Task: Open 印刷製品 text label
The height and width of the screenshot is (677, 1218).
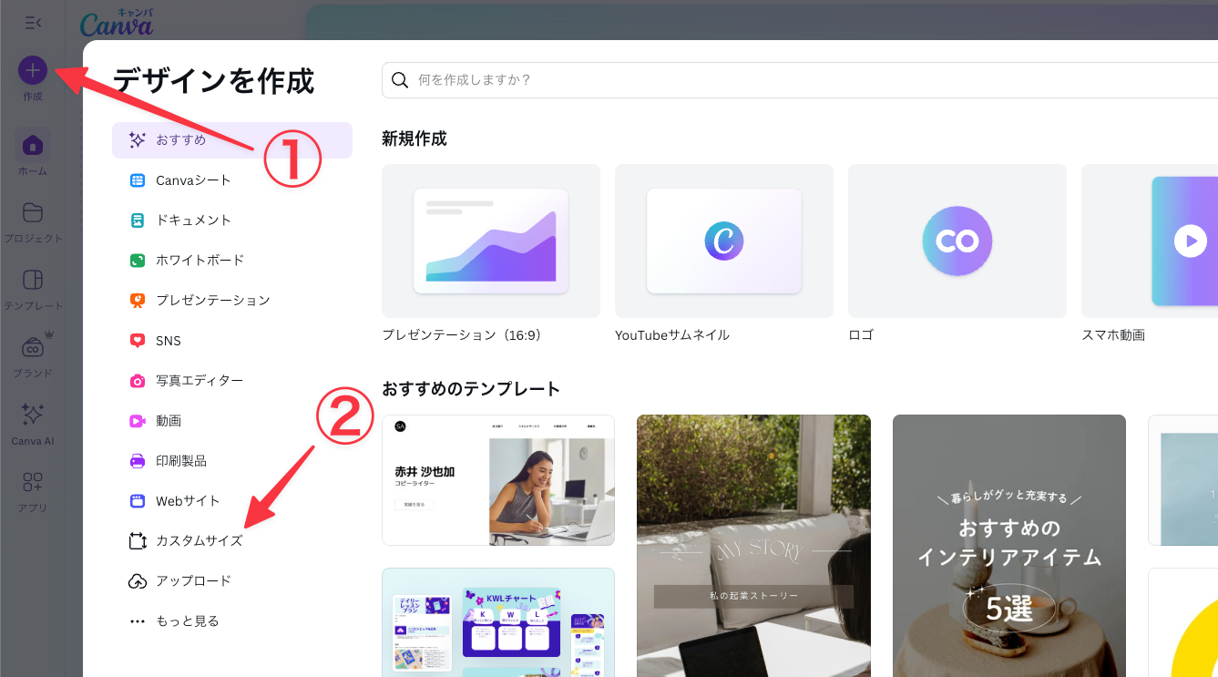Action: pyautogui.click(x=181, y=461)
